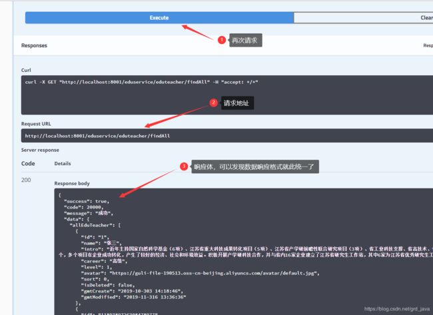The image size is (433, 315).
Task: Click the Clear button
Action: [x=364, y=18]
